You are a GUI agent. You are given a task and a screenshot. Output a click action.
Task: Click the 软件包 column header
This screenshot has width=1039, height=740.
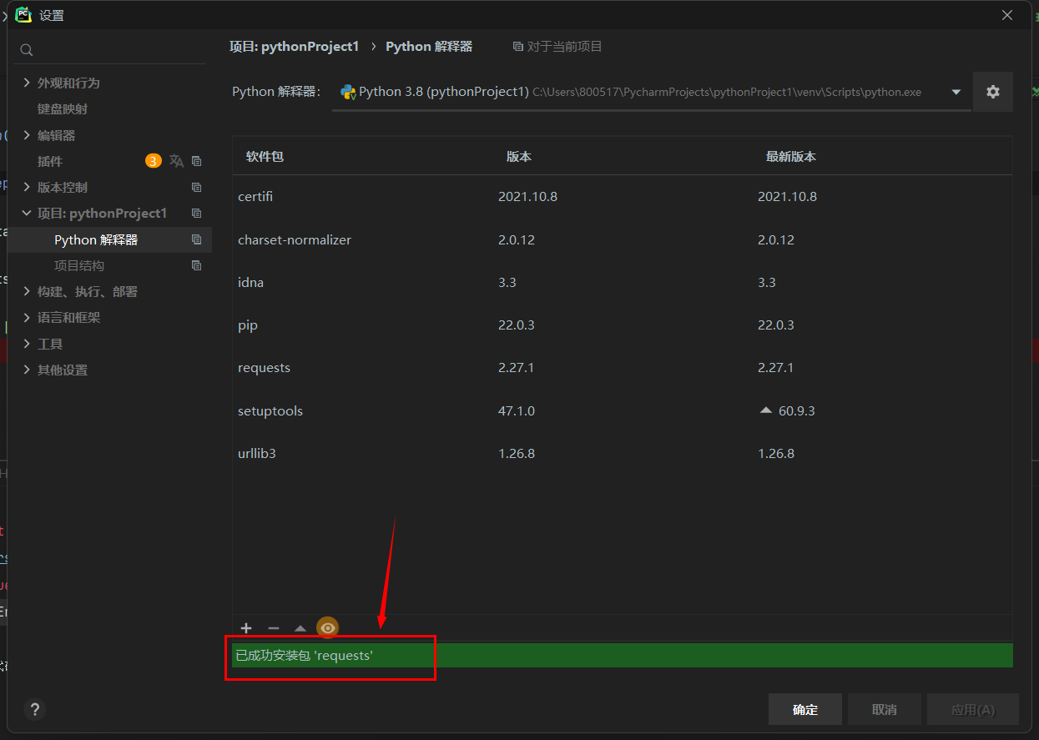(265, 156)
